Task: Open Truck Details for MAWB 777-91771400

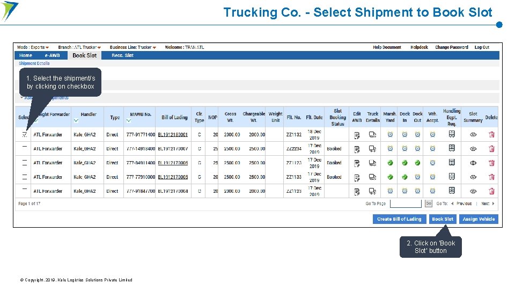Action: 372,134
